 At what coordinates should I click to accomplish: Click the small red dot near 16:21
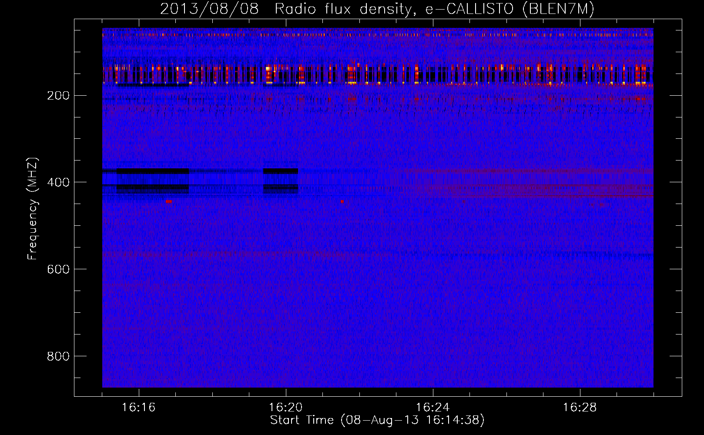[x=342, y=201]
